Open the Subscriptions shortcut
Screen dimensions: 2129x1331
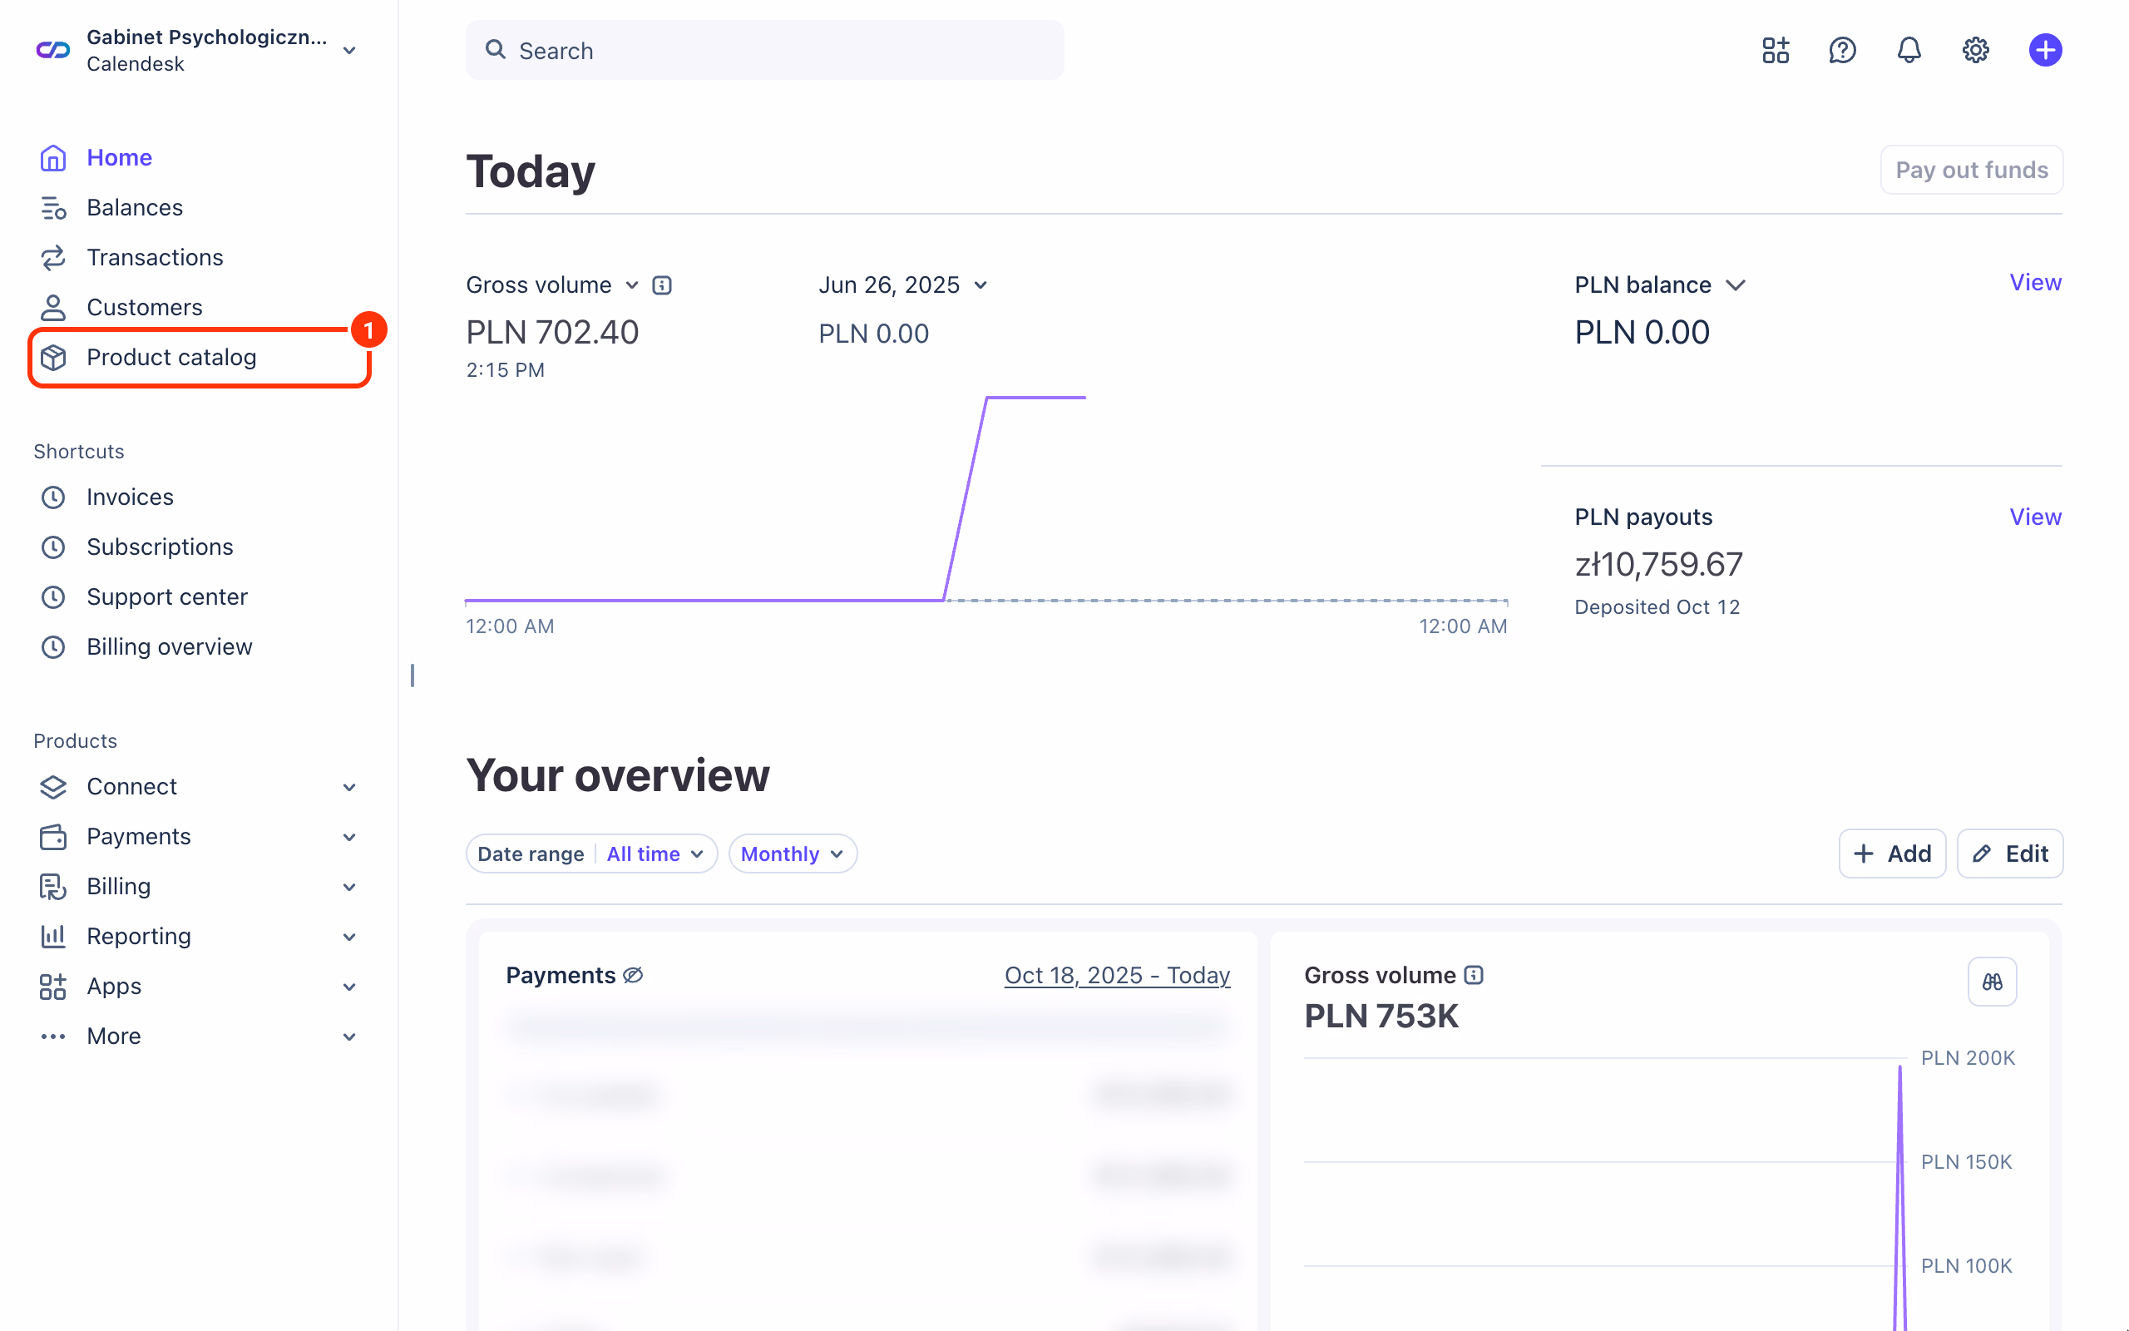[x=161, y=547]
